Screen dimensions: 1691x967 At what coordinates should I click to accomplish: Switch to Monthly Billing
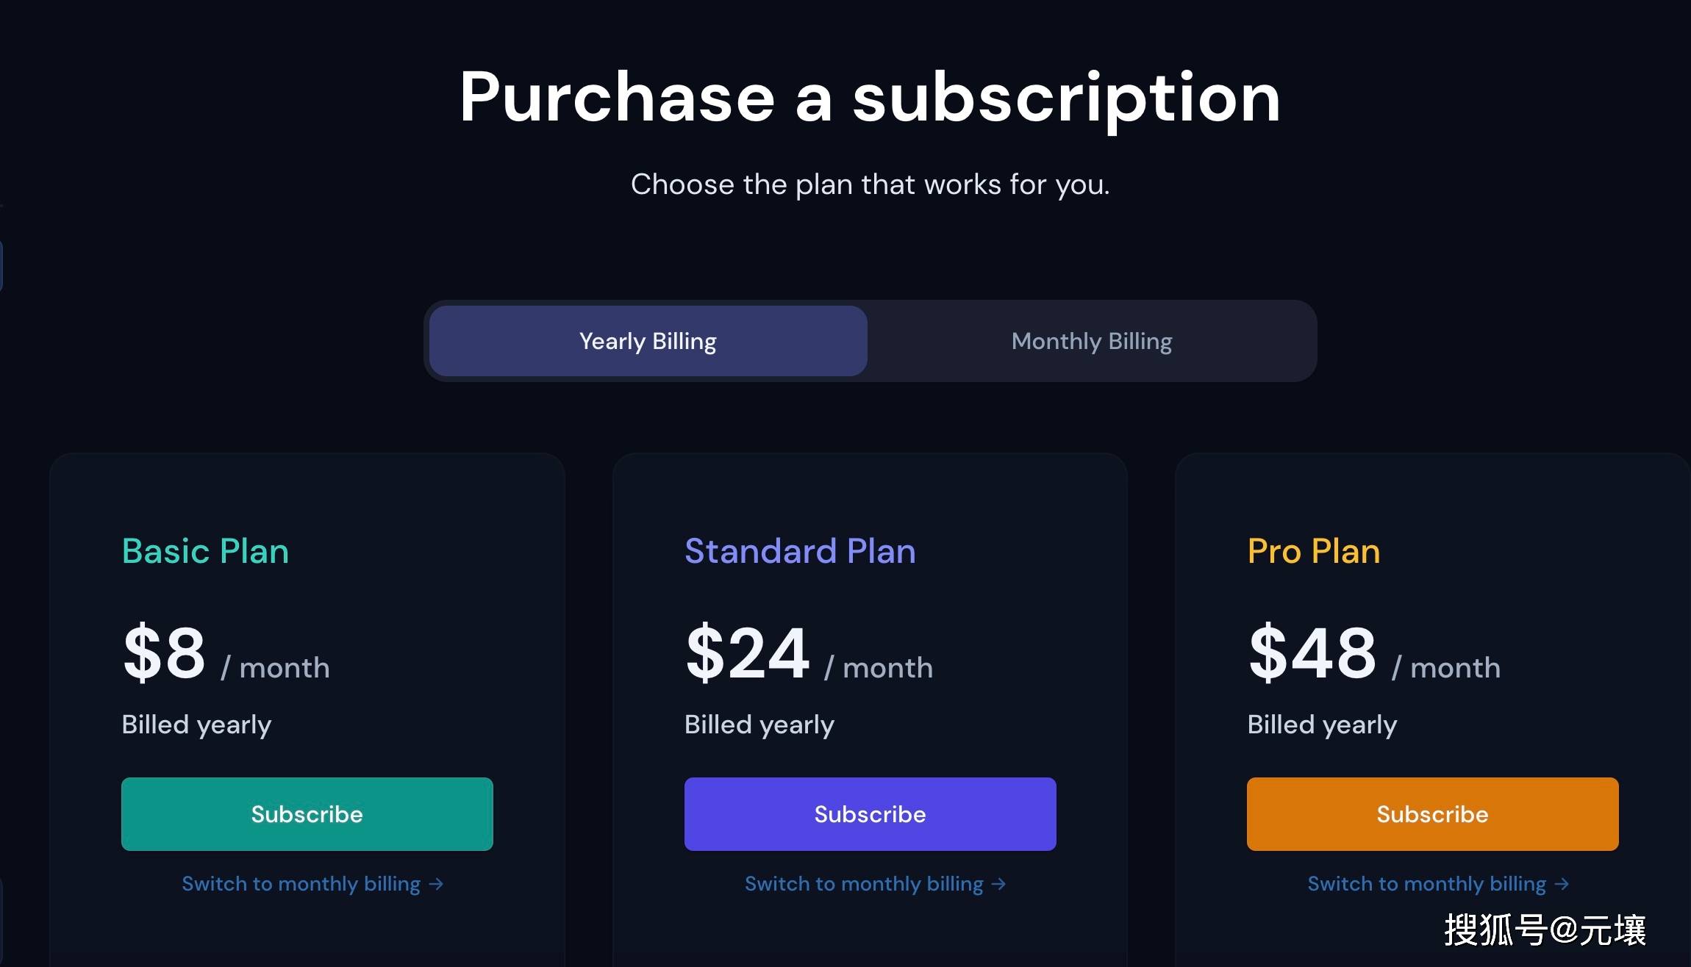click(x=1092, y=341)
